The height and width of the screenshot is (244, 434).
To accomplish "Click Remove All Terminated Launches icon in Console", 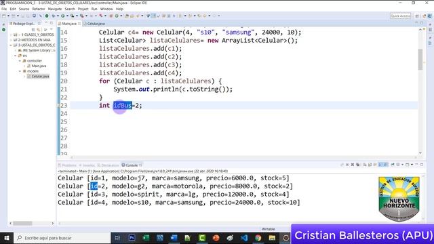I will pyautogui.click(x=357, y=165).
